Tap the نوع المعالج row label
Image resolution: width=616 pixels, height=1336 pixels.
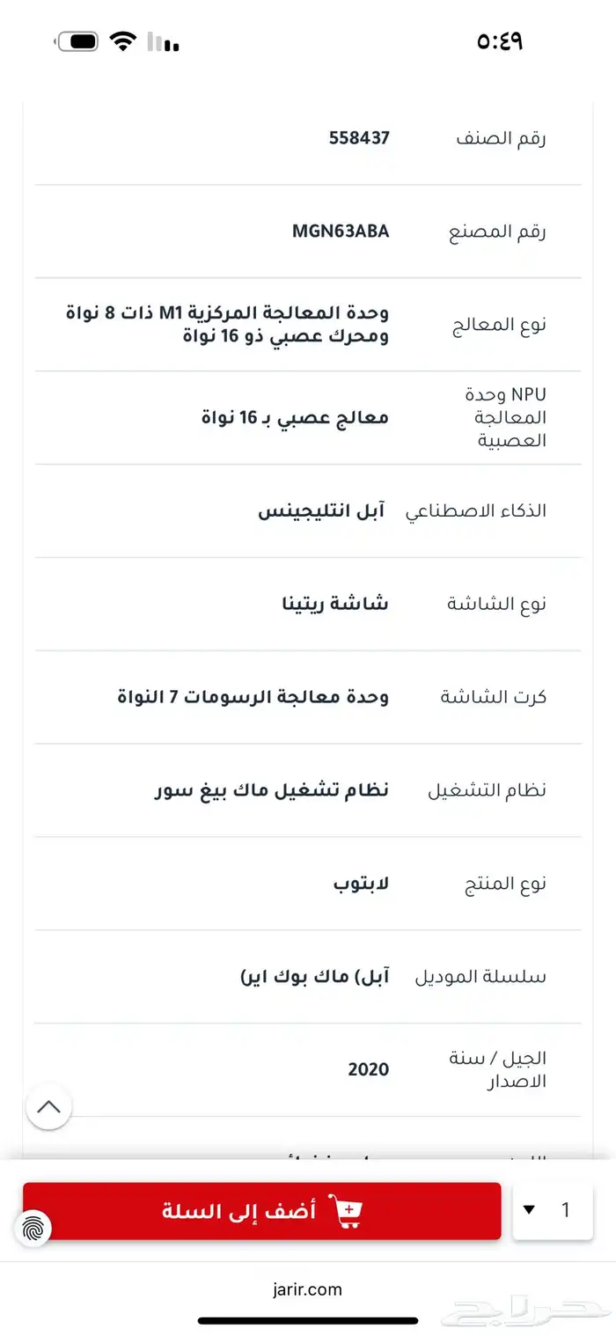click(500, 325)
